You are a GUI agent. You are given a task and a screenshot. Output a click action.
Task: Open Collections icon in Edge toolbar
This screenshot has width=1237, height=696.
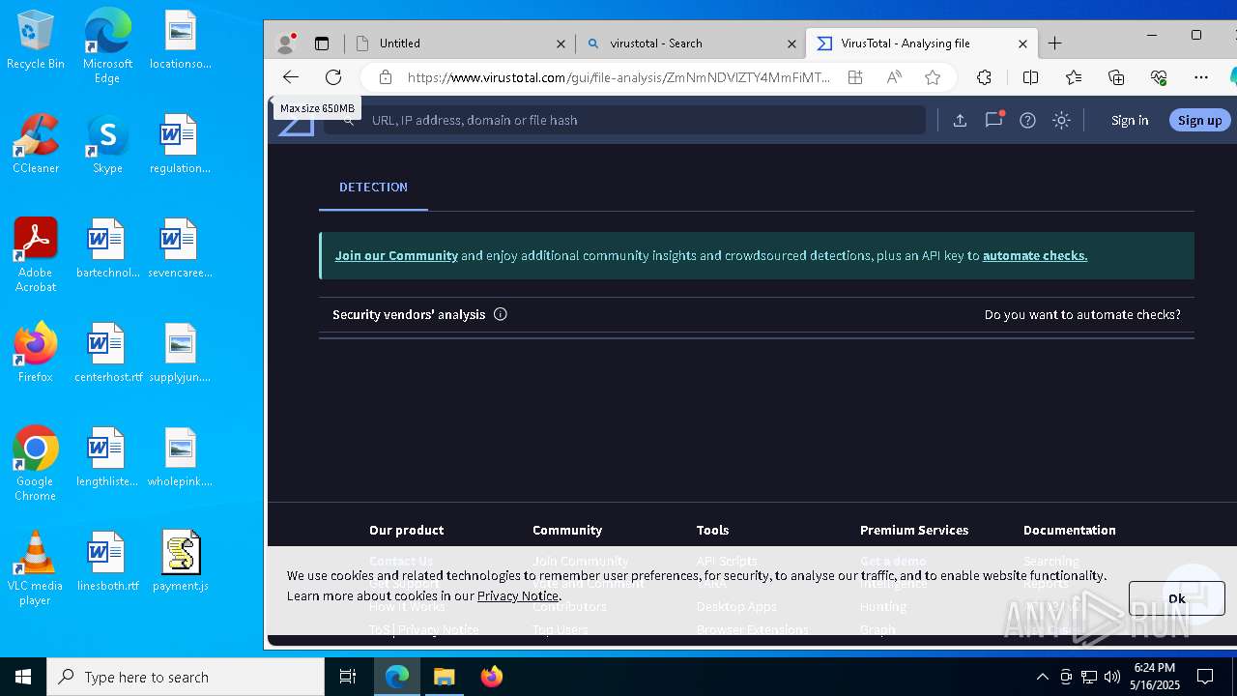click(1116, 77)
